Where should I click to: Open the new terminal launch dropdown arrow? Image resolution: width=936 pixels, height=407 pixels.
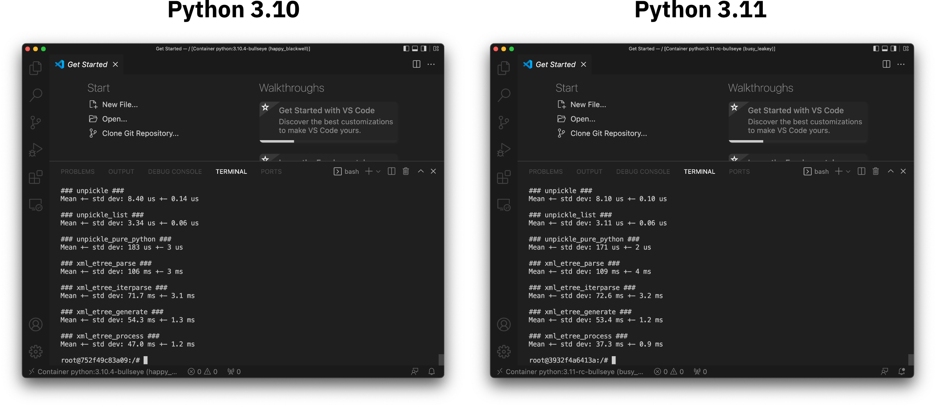point(378,172)
